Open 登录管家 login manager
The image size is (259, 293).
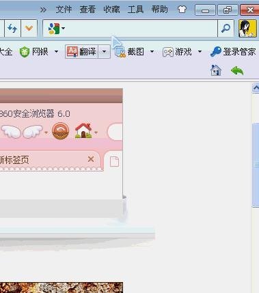[233, 52]
